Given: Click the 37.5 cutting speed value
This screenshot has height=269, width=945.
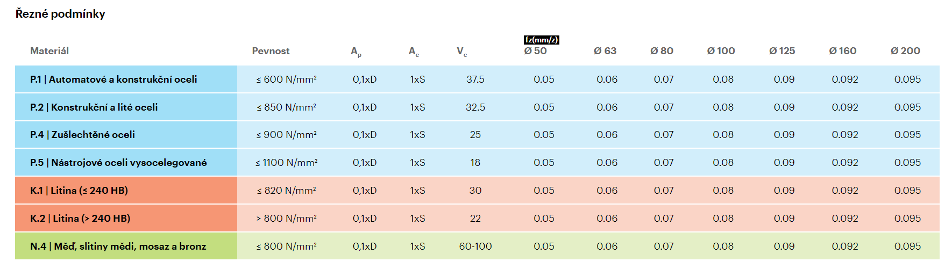Looking at the screenshot, I should click(x=475, y=79).
